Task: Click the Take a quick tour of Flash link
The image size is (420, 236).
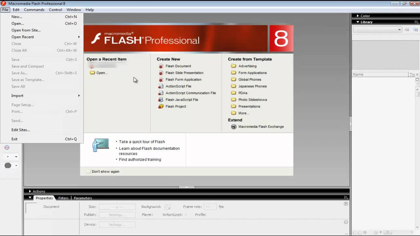Action: 142,142
